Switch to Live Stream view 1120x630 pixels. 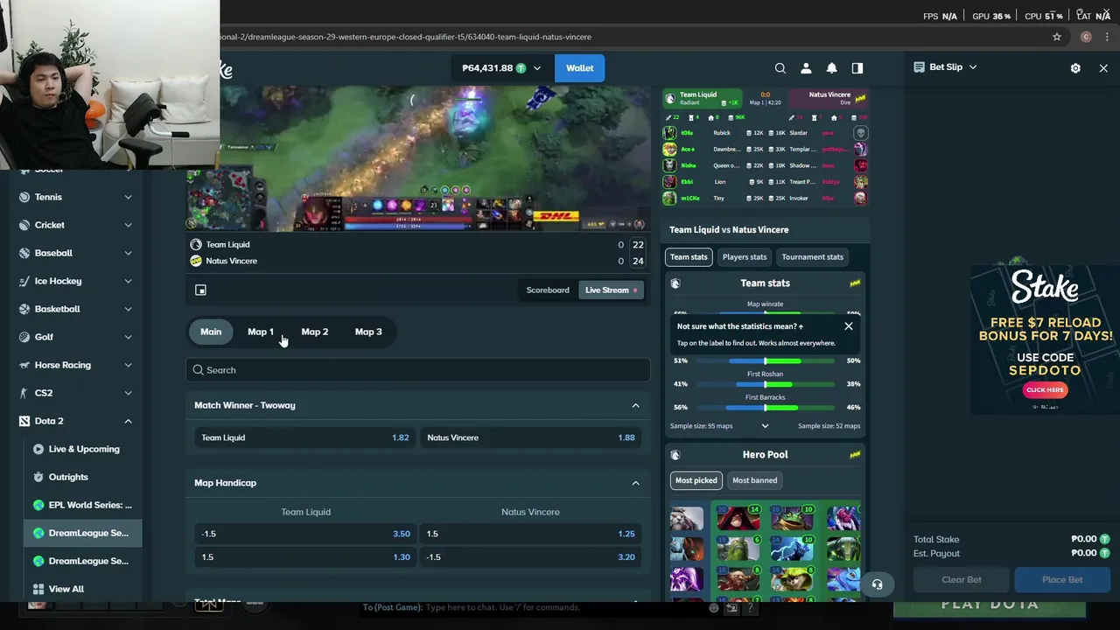pyautogui.click(x=612, y=290)
